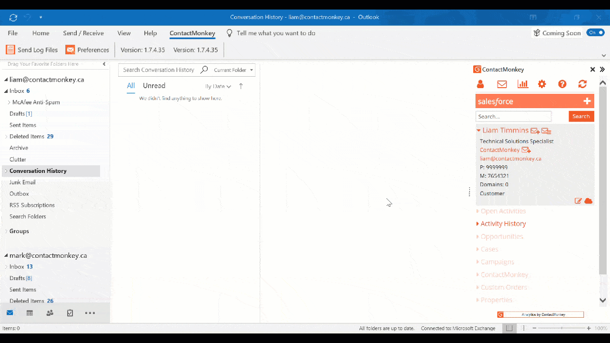Viewport: 610px width, 343px height.
Task: Click the reading view icon in status bar
Action: click(523, 328)
